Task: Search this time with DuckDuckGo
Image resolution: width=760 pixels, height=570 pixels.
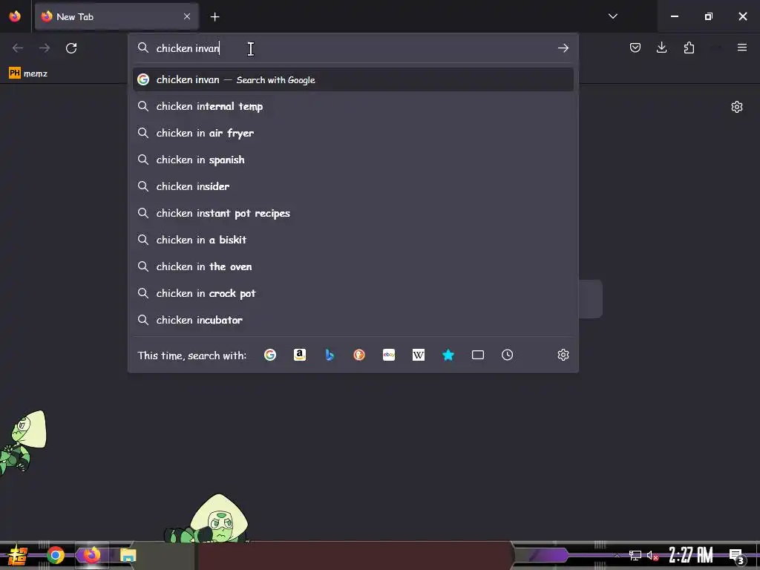Action: tap(359, 355)
